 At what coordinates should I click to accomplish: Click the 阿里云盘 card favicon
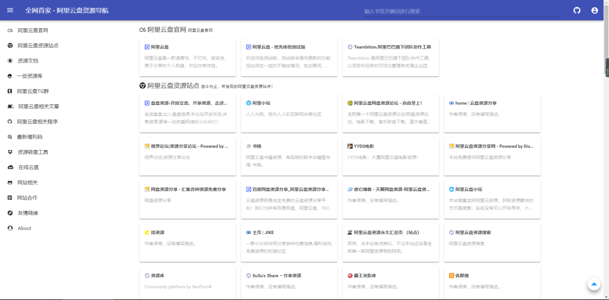pos(147,47)
